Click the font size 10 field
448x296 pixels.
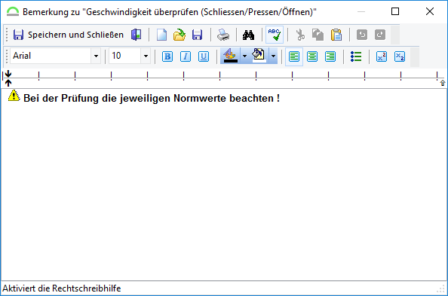[x=125, y=56]
